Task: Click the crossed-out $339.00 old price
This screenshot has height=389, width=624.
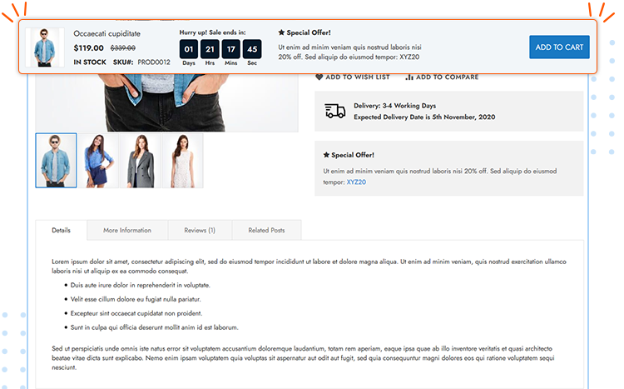Action: point(122,47)
